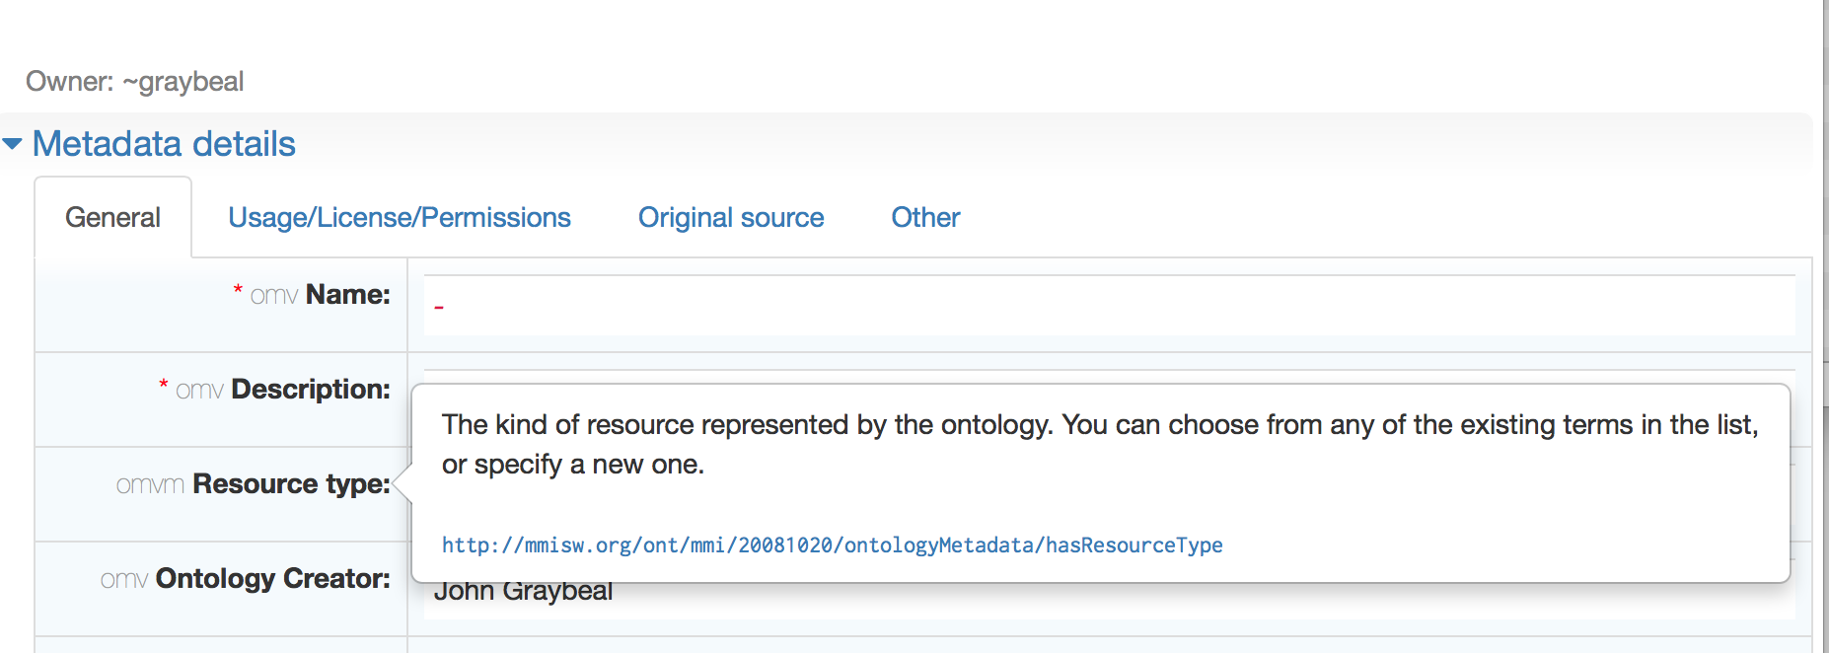1829x653 pixels.
Task: Click the omv prefix before Ontology Creator
Action: 124,579
